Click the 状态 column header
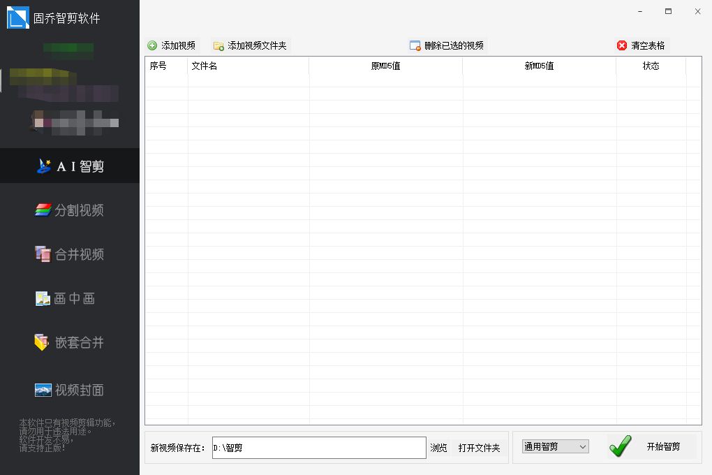 pos(651,66)
